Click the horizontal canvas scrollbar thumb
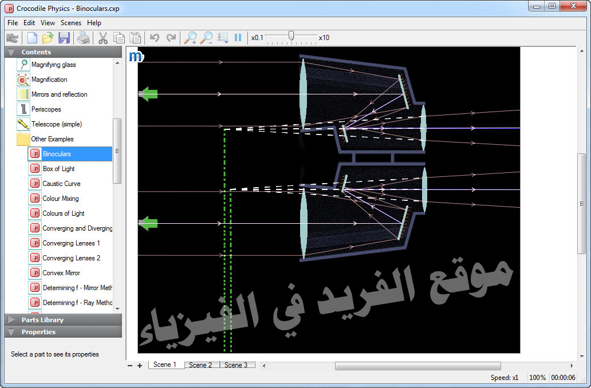591x388 pixels. point(418,366)
